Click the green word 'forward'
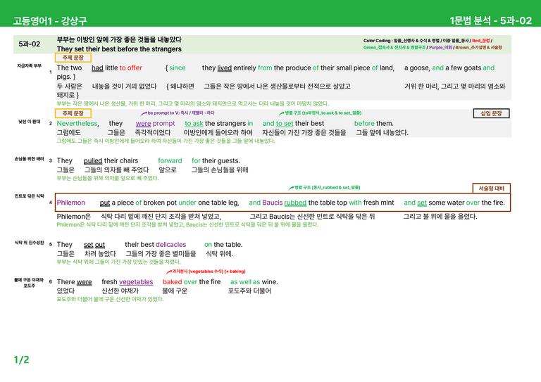Screen dimensions: 541x382 (170, 161)
